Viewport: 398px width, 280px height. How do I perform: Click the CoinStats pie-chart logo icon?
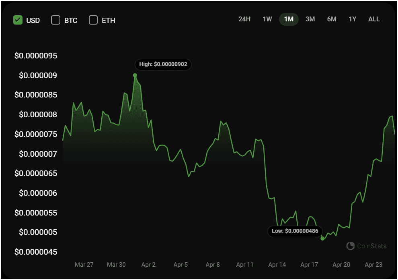[351, 246]
